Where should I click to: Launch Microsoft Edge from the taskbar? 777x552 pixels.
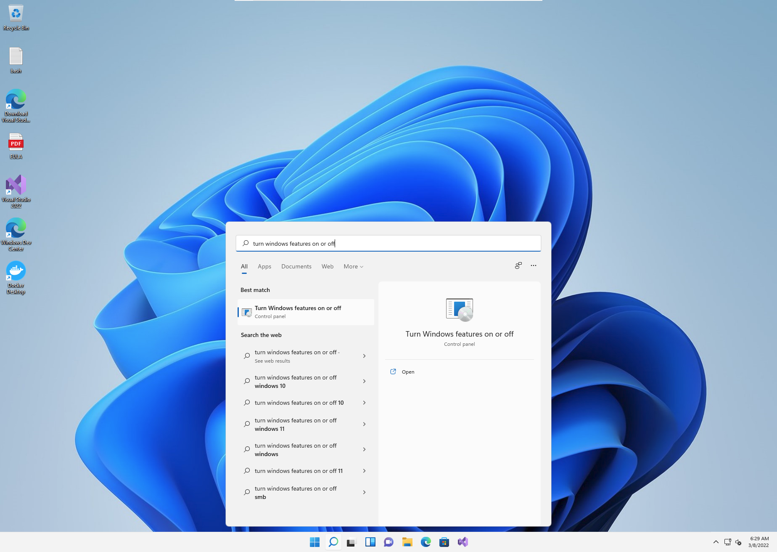click(x=425, y=542)
